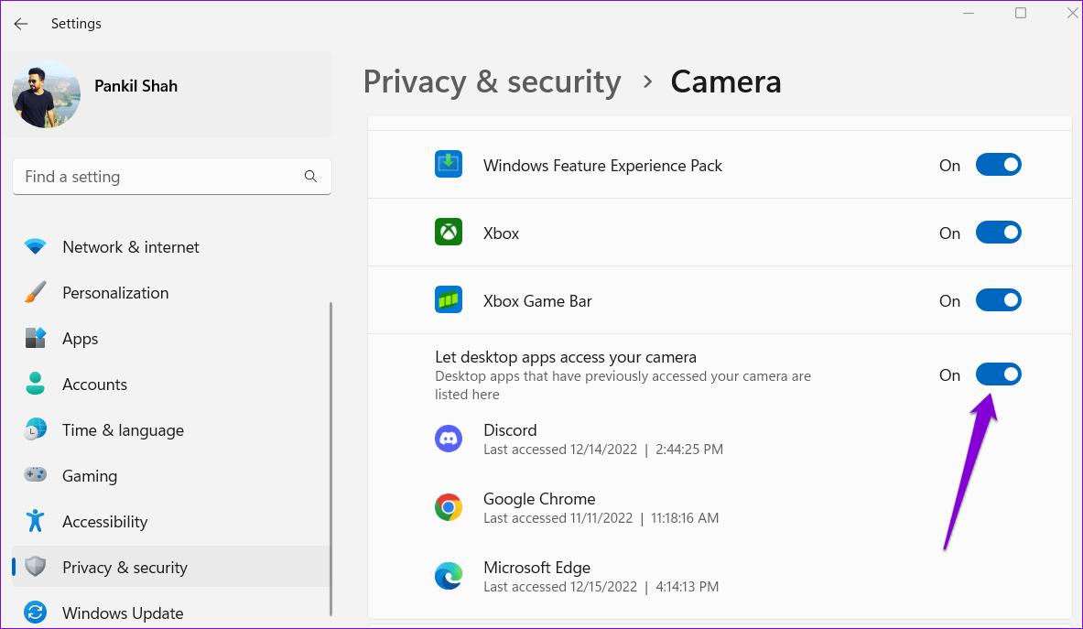The width and height of the screenshot is (1083, 629).
Task: Click the Microsoft Edge app icon
Action: pos(449,575)
